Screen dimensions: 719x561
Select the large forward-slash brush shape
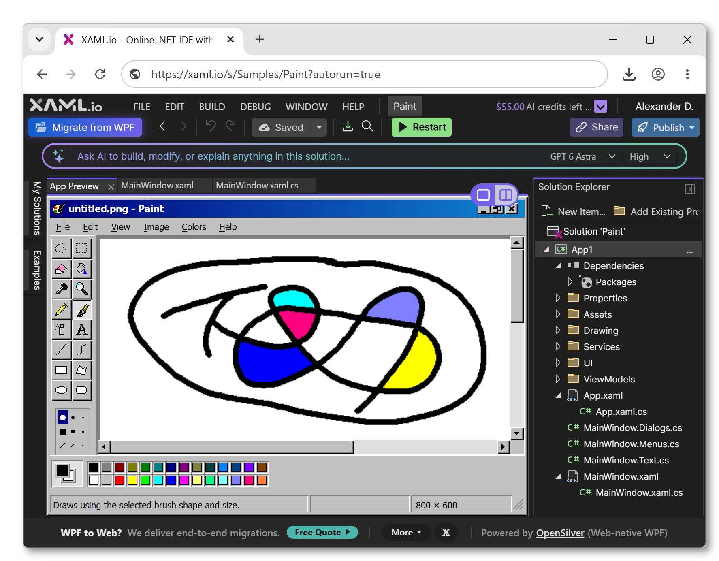[62, 446]
